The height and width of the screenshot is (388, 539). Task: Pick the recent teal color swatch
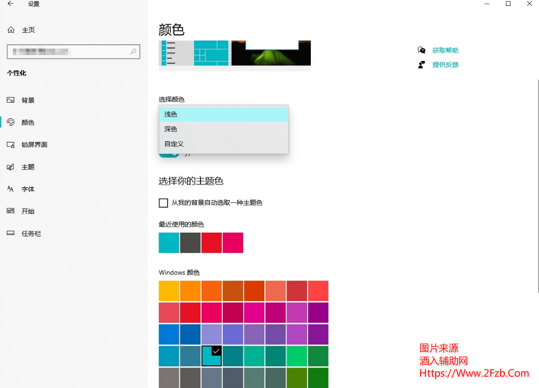pyautogui.click(x=169, y=243)
